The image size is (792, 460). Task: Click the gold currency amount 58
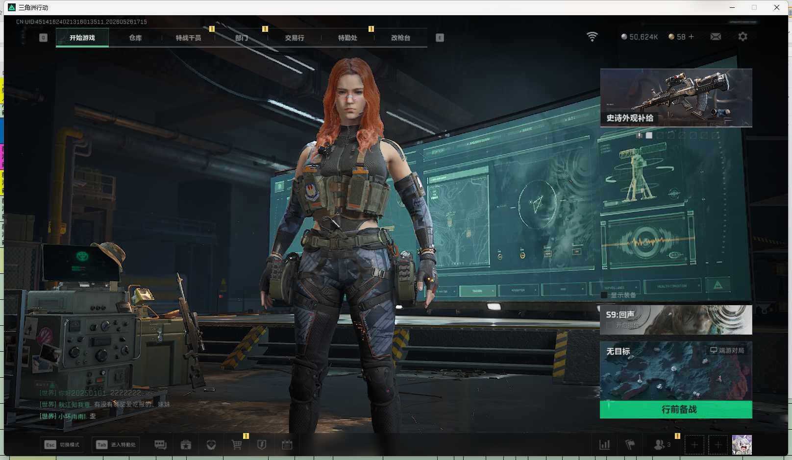[681, 37]
